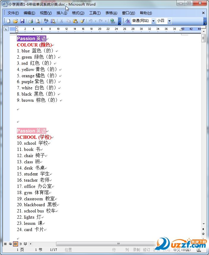Image resolution: width=209 pixels, height=255 pixels.
Task: Switch to Reading Layout view
Action: click(25, 244)
